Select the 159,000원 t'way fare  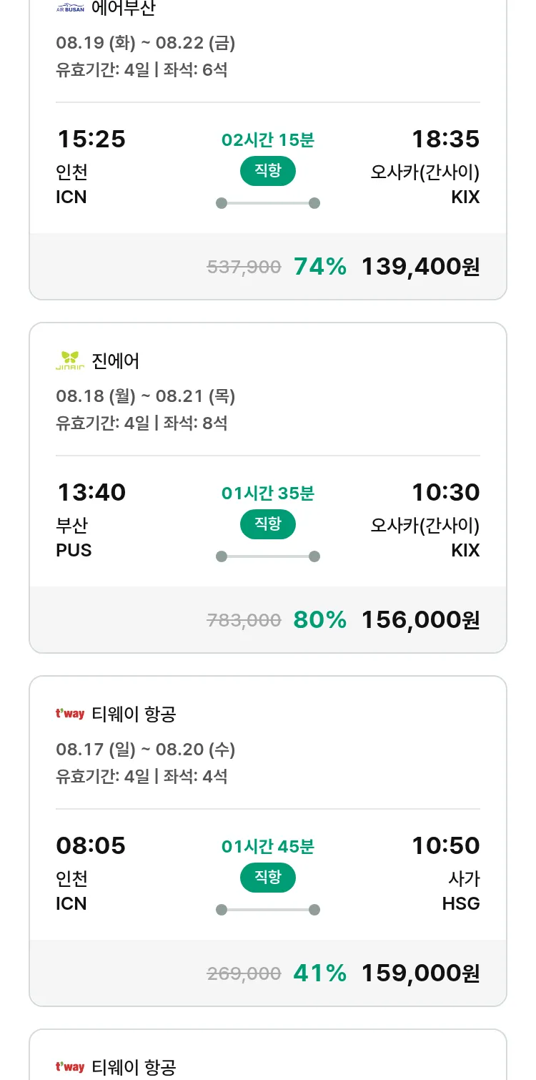[x=420, y=973]
